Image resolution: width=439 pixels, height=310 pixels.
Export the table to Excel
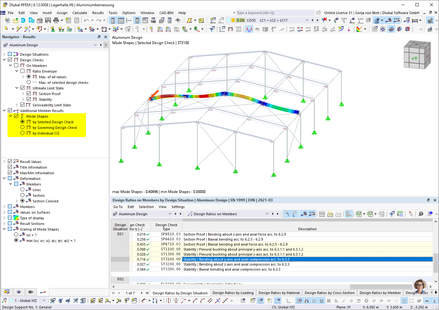point(358,214)
